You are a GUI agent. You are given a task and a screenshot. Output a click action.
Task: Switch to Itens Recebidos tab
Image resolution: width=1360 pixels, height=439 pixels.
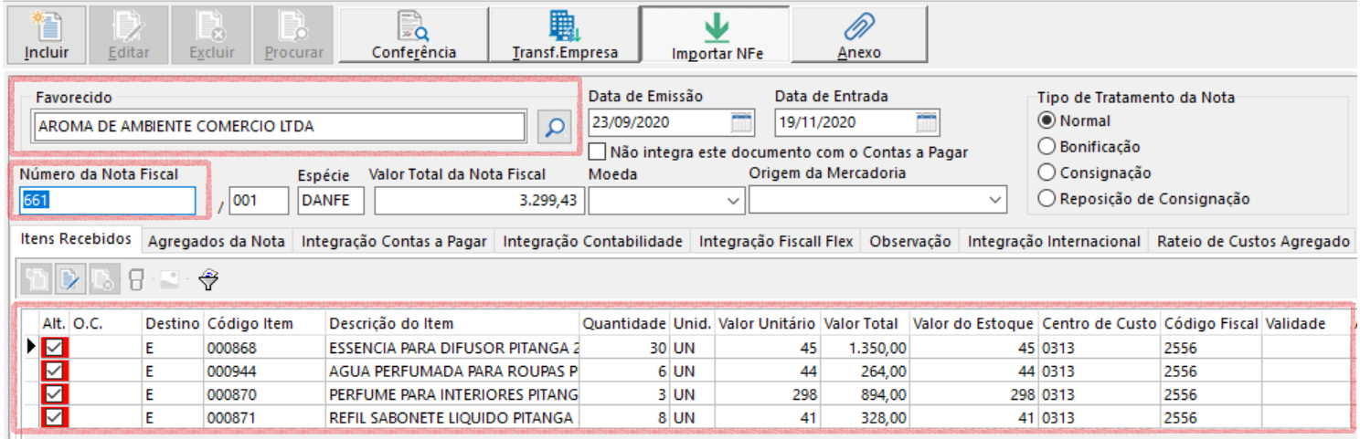click(78, 240)
